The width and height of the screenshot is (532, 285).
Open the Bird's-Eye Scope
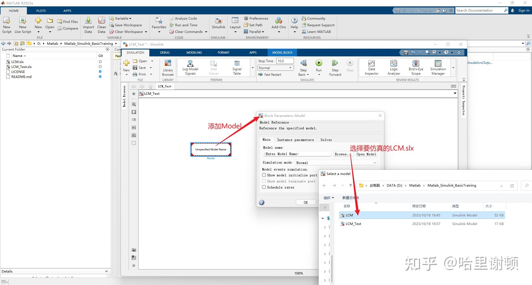pos(416,67)
